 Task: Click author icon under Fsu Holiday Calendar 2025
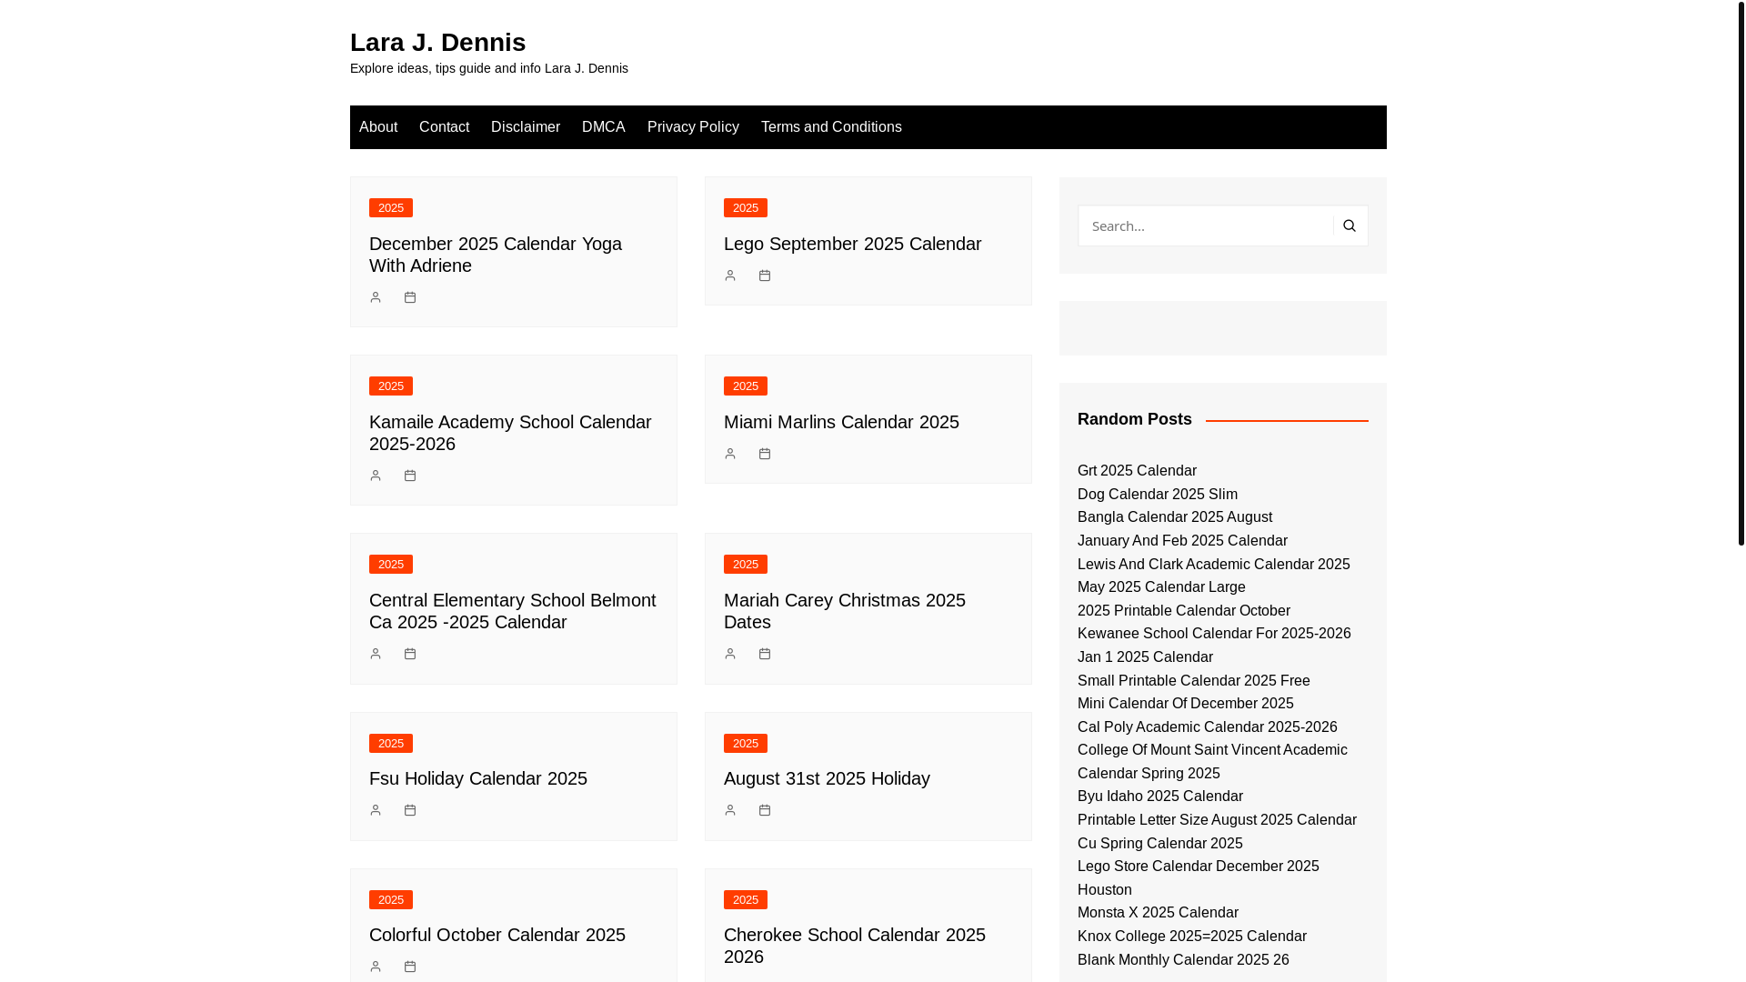click(x=376, y=810)
